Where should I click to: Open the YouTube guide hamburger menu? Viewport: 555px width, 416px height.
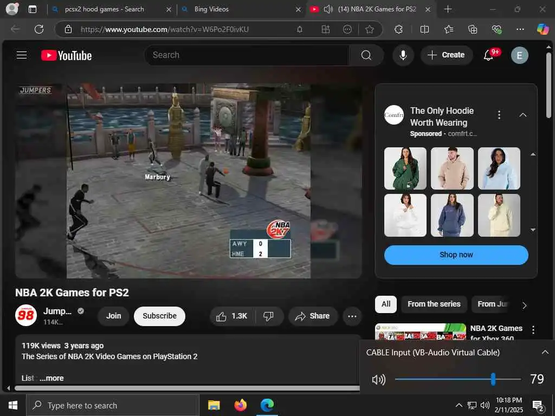pos(22,55)
